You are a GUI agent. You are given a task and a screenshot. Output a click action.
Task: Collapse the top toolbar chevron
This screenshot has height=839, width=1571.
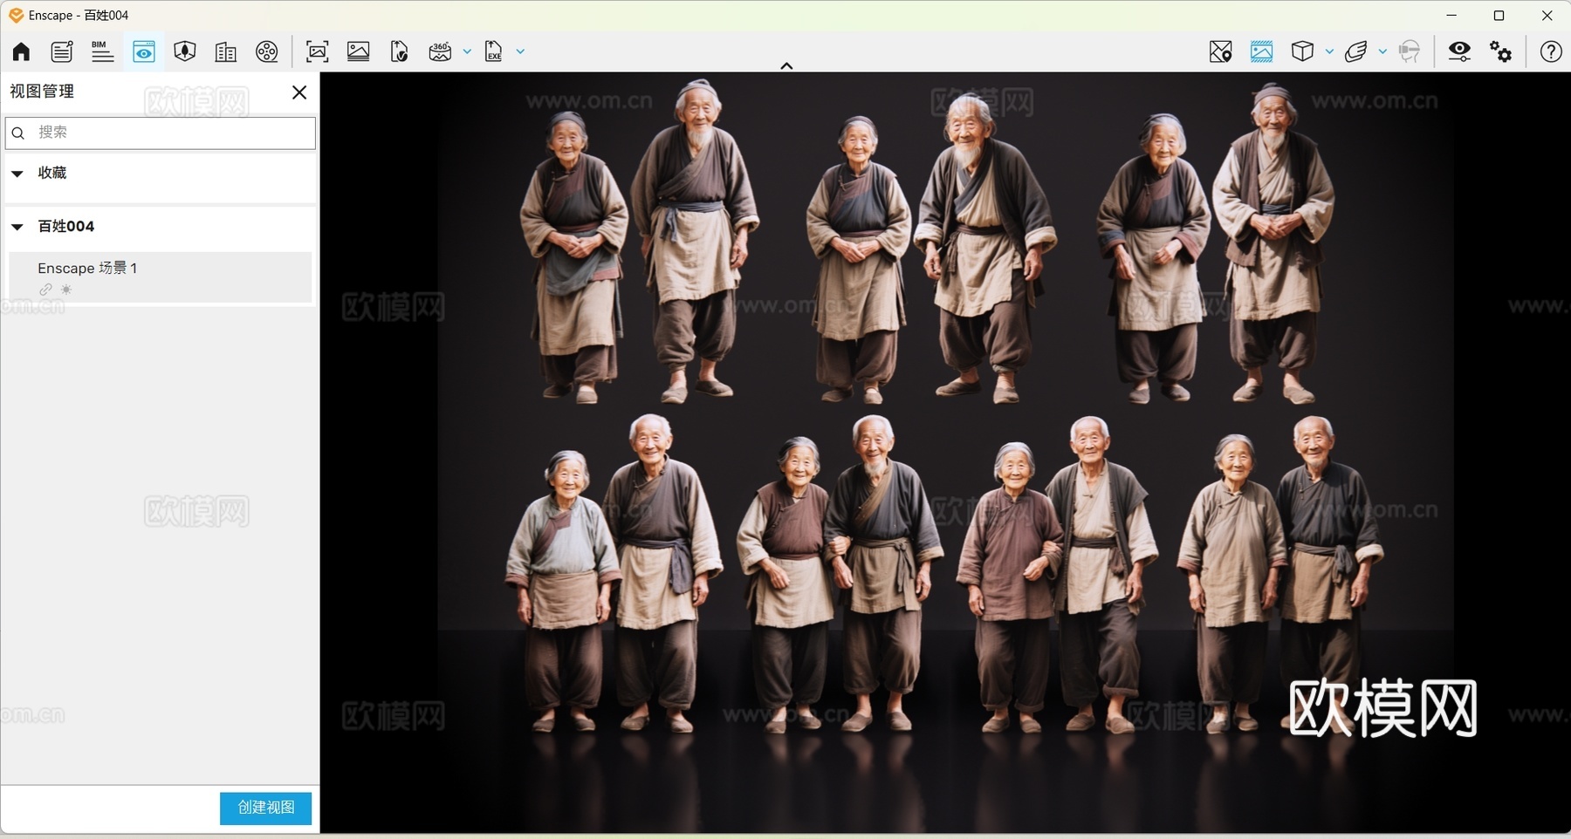[786, 66]
